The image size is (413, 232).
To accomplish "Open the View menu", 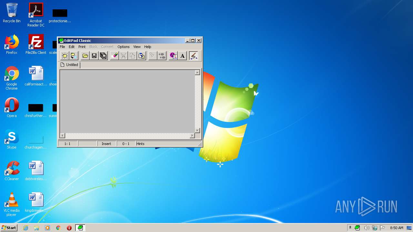I will [x=137, y=47].
